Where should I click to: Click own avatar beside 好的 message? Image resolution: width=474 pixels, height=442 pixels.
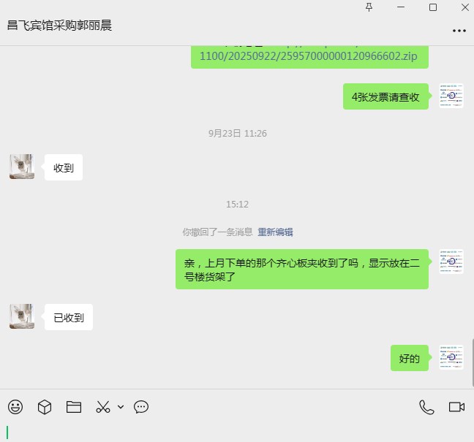point(451,357)
